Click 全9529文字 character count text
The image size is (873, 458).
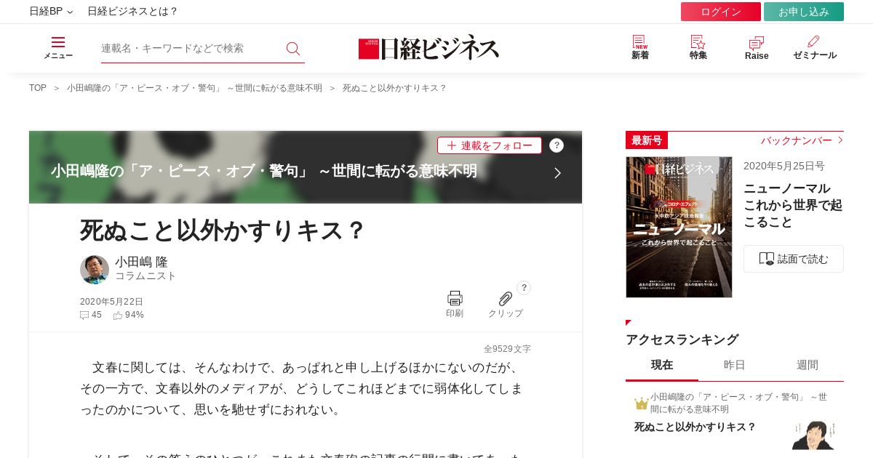pyautogui.click(x=507, y=349)
